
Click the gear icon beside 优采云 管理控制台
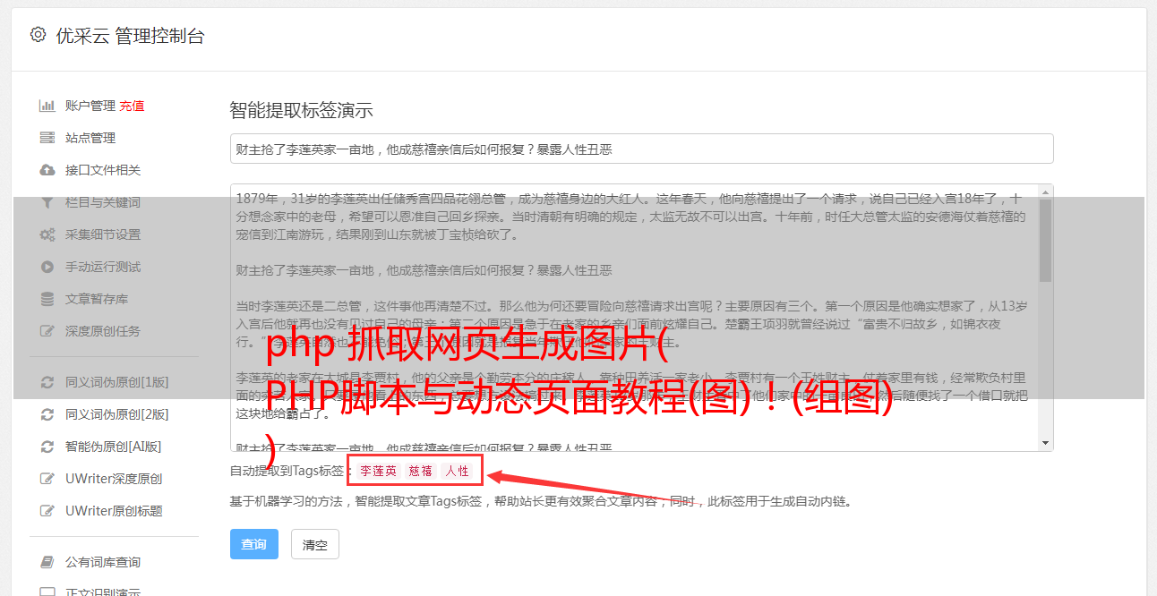[x=38, y=35]
